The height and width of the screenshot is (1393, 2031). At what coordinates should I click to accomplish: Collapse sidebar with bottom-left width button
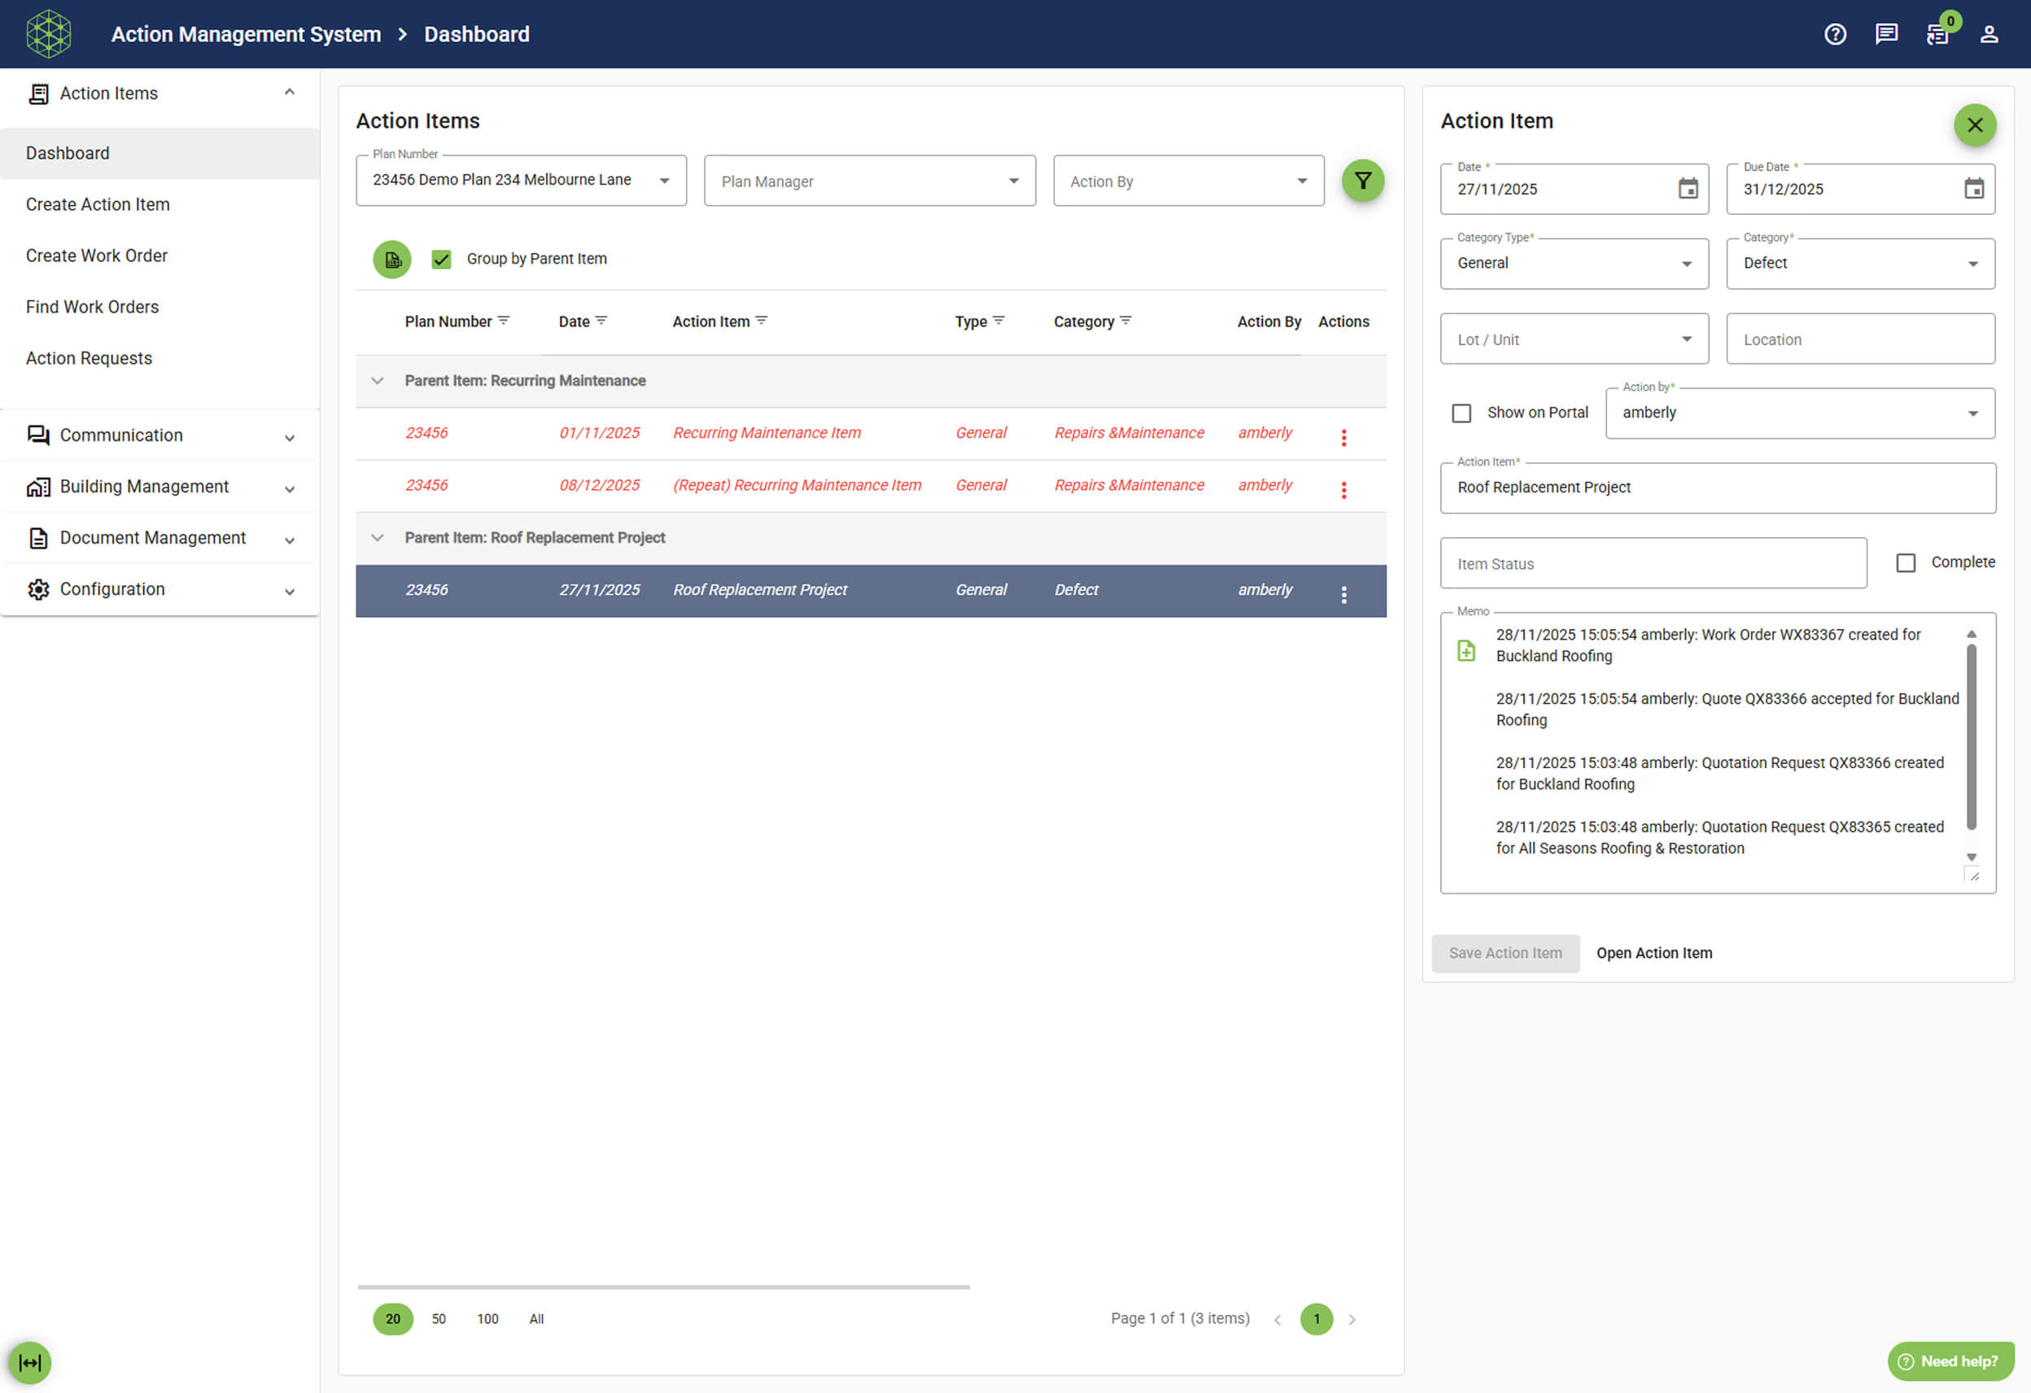(x=30, y=1361)
